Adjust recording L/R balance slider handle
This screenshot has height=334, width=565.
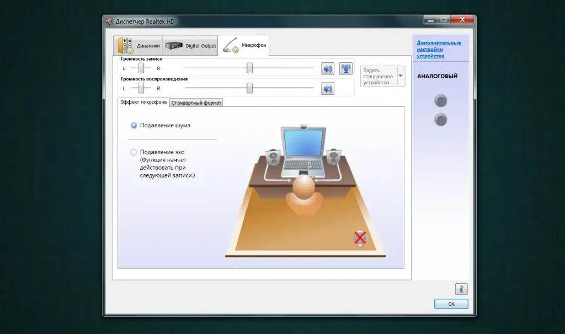[x=141, y=68]
